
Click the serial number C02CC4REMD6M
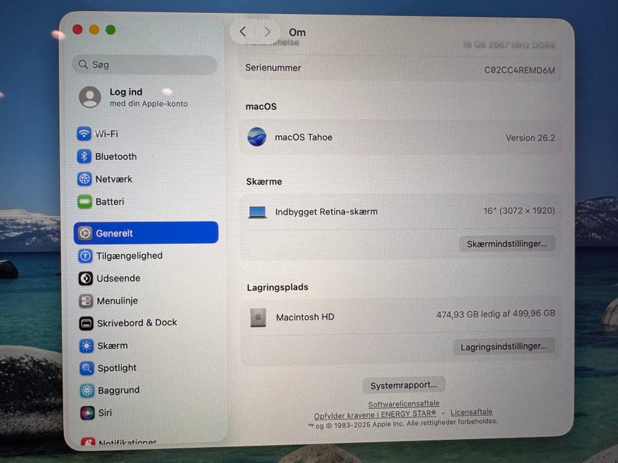520,71
